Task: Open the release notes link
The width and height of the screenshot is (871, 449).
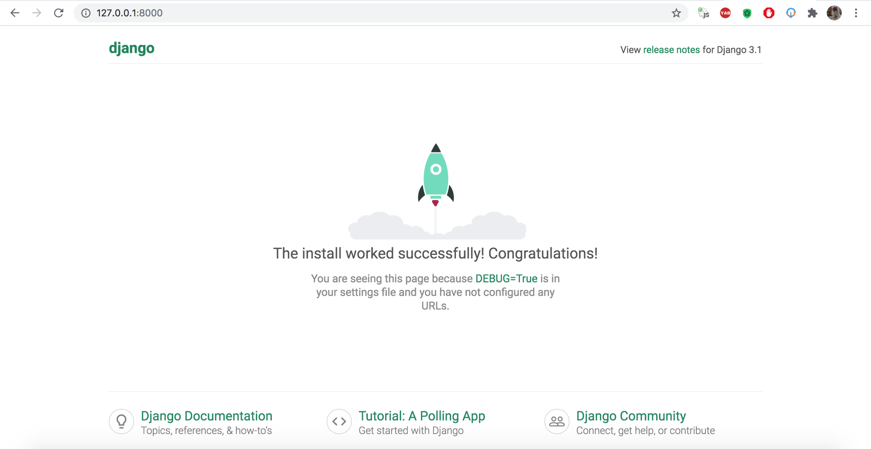Action: 671,50
